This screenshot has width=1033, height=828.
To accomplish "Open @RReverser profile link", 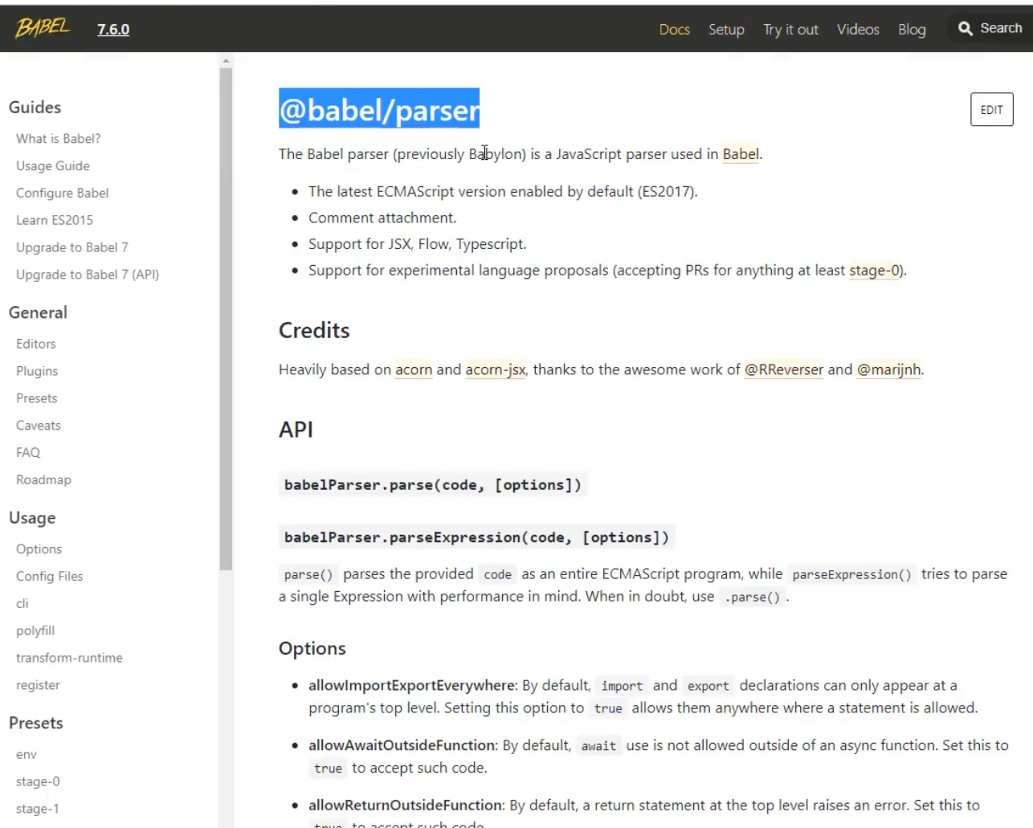I will pos(784,370).
